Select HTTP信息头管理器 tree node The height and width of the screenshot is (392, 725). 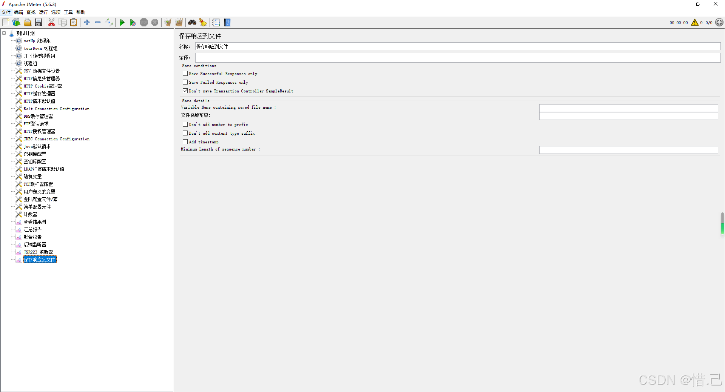pos(42,78)
